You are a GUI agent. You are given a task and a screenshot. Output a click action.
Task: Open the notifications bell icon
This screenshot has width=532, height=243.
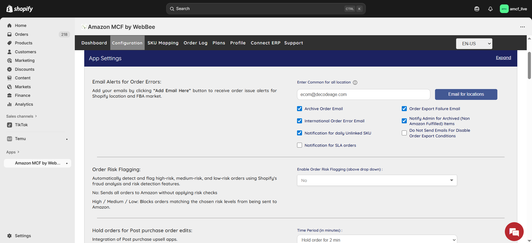point(490,9)
